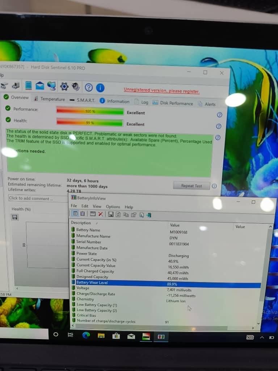
Task: Open File Explorer from taskbar
Action: (x=101, y=336)
